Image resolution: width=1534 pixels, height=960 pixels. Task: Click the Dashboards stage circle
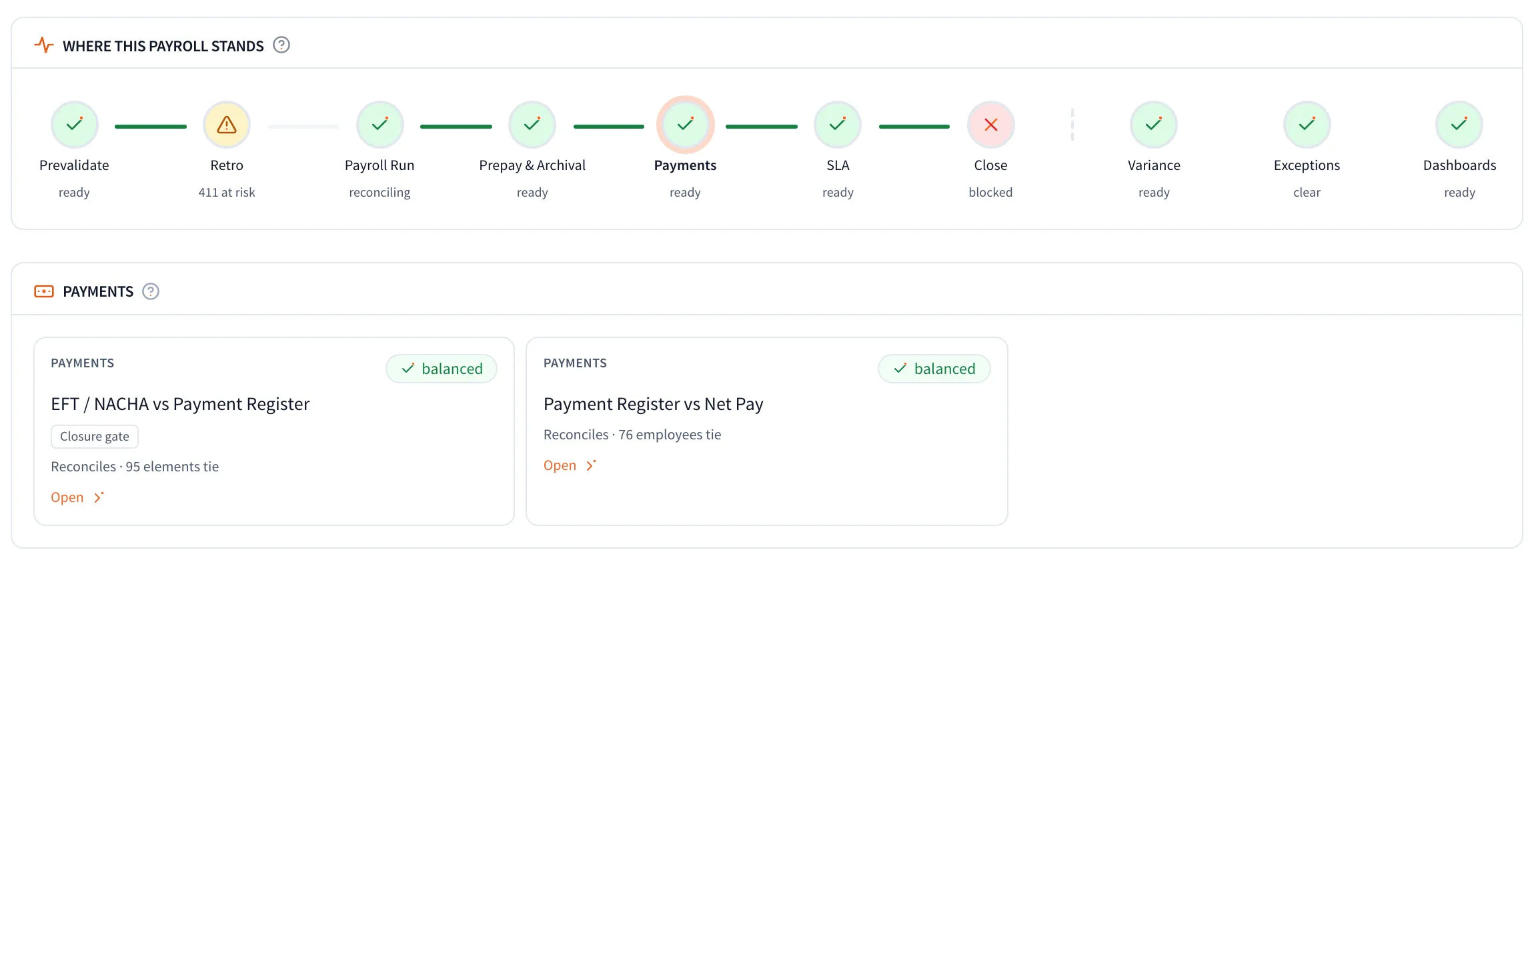click(1459, 125)
